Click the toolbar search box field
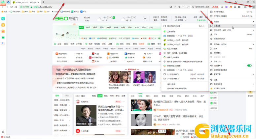The image size is (256, 139). coord(201,7)
